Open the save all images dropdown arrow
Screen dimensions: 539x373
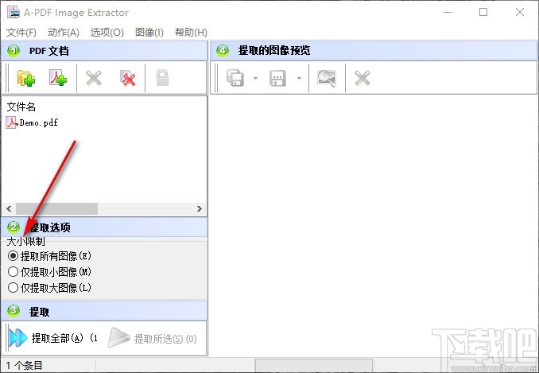255,79
